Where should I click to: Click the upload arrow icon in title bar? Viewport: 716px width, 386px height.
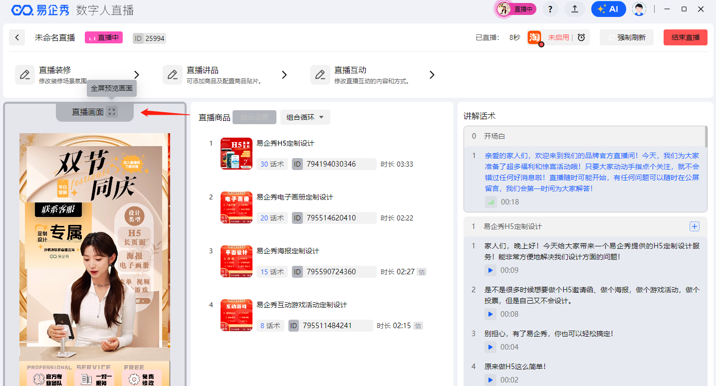575,9
